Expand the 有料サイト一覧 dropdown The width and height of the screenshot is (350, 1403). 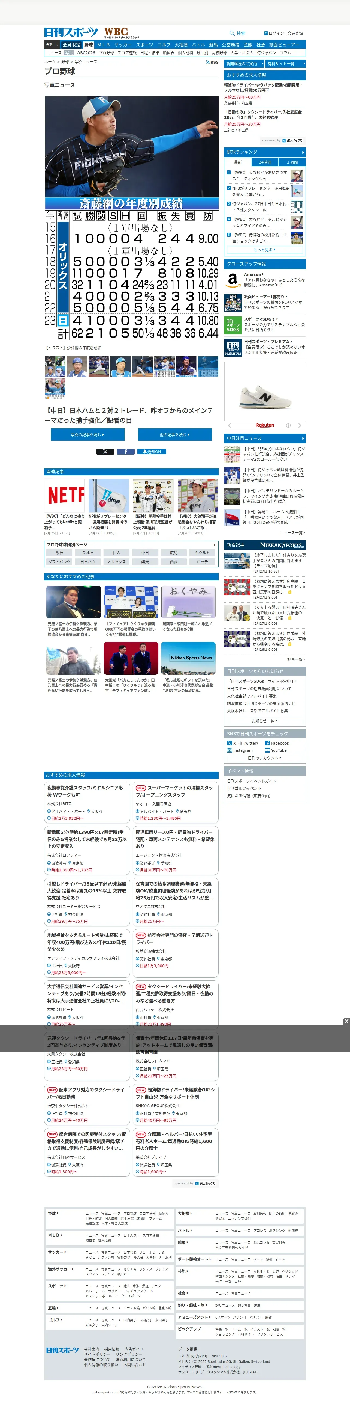[285, 64]
